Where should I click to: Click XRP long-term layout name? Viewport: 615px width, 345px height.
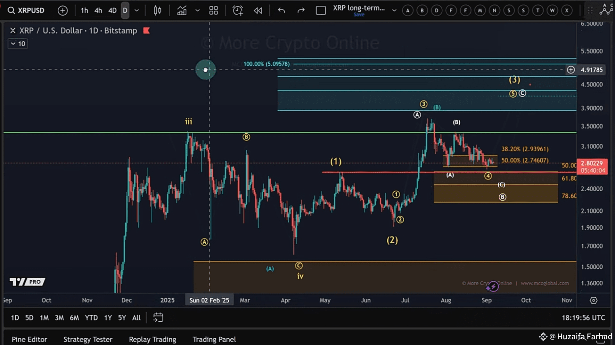click(359, 8)
